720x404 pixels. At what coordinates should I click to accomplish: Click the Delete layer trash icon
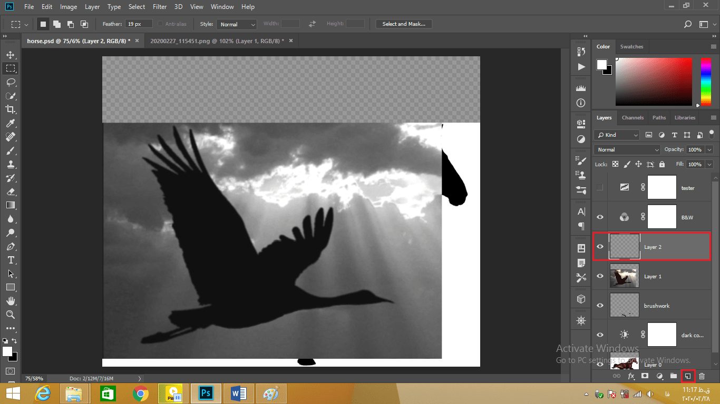pyautogui.click(x=702, y=376)
